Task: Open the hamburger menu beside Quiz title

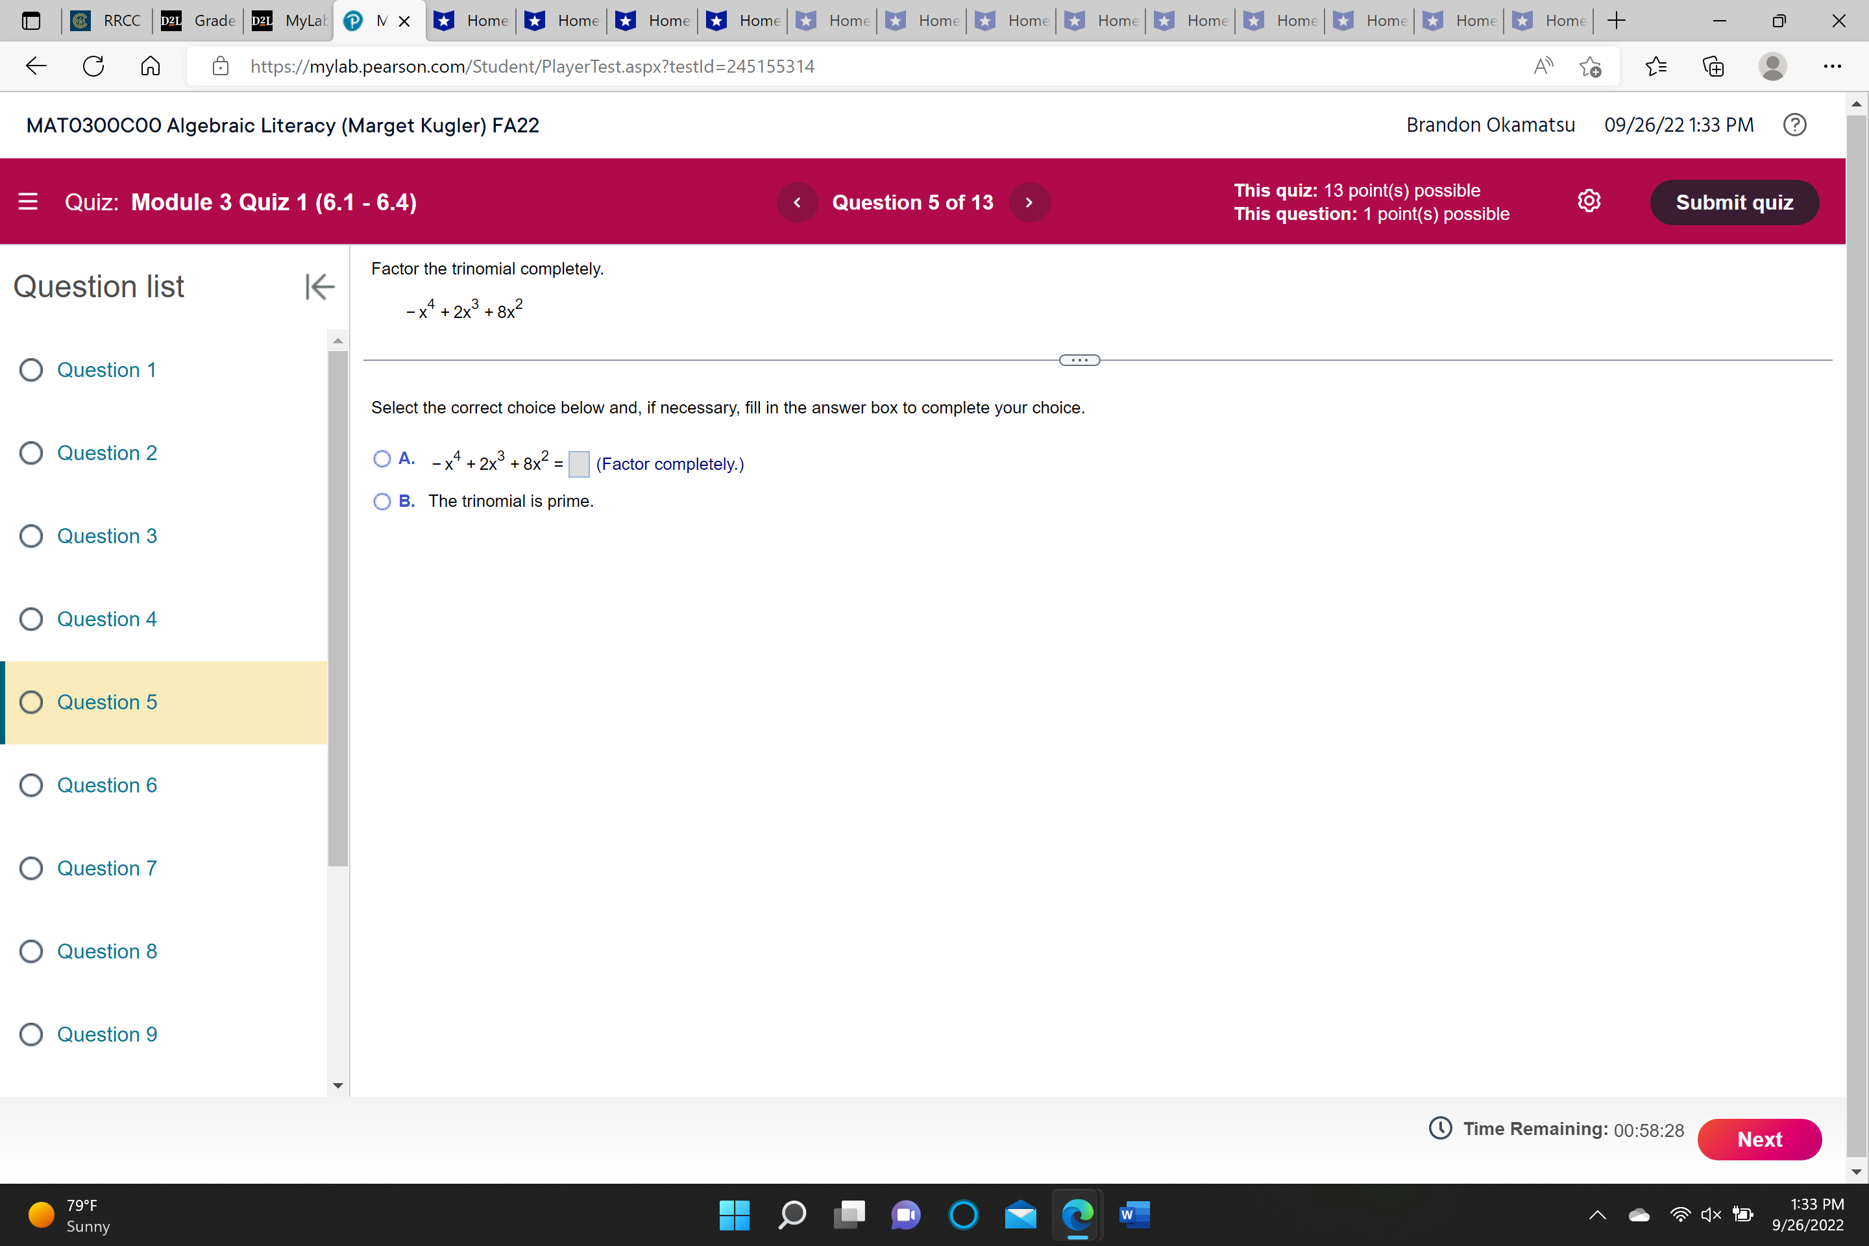Action: (28, 202)
